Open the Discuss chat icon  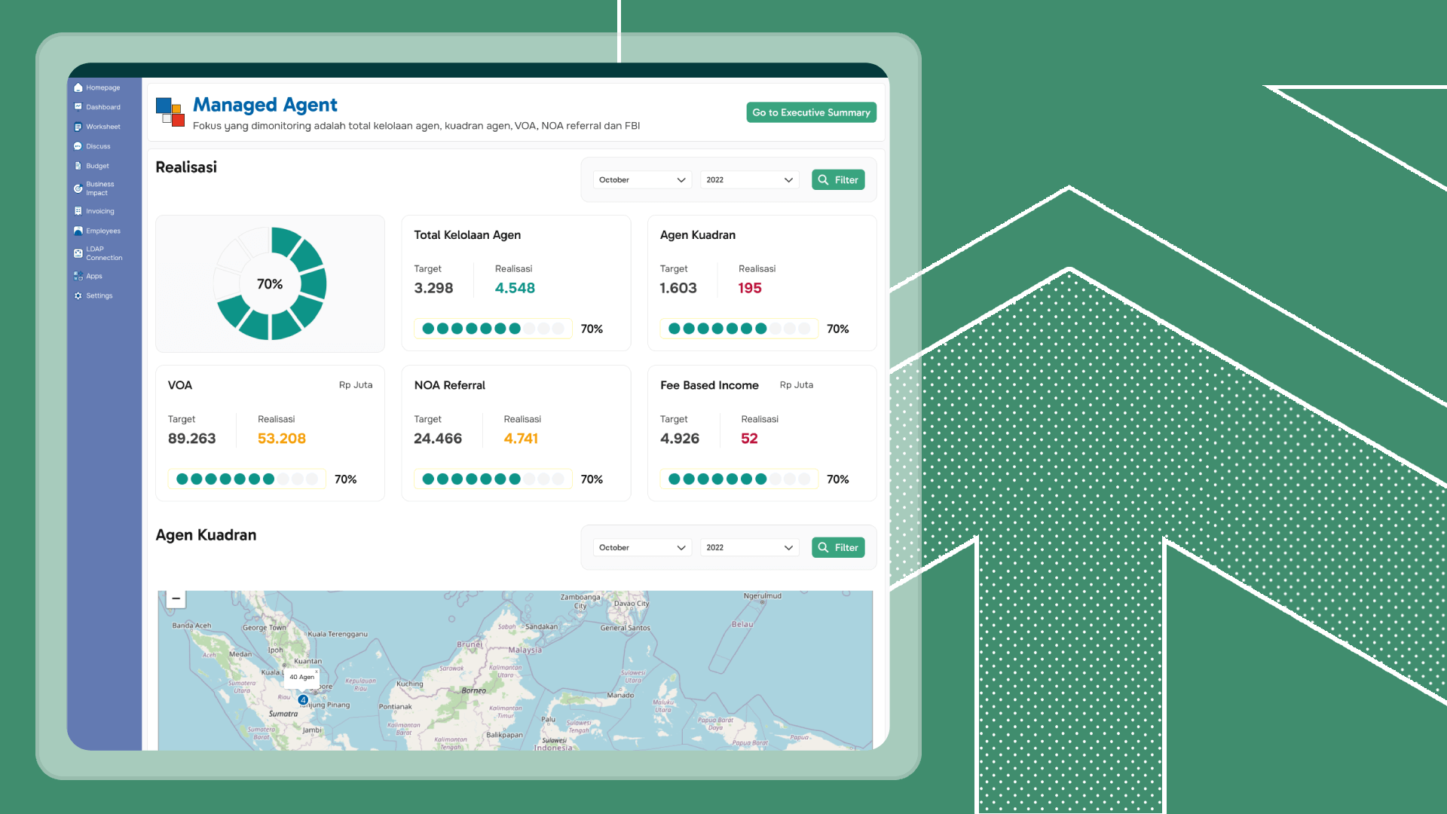pyautogui.click(x=78, y=146)
